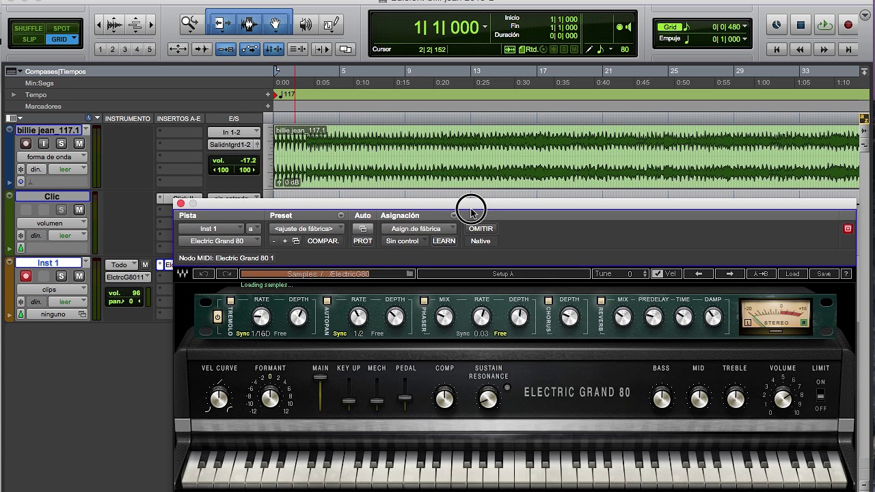Open the Electric Grand 80 insert selector
Image resolution: width=875 pixels, height=492 pixels.
pos(219,241)
